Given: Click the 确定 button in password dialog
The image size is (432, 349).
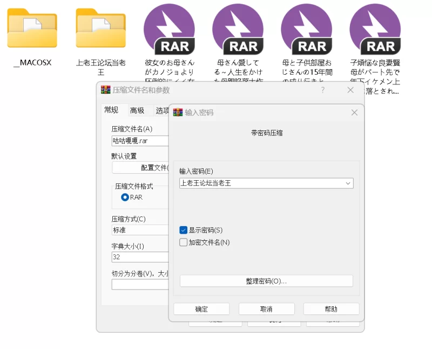Looking at the screenshot, I should [201, 309].
